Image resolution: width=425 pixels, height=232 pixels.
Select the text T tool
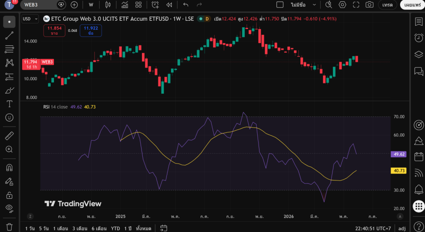[x=9, y=104]
